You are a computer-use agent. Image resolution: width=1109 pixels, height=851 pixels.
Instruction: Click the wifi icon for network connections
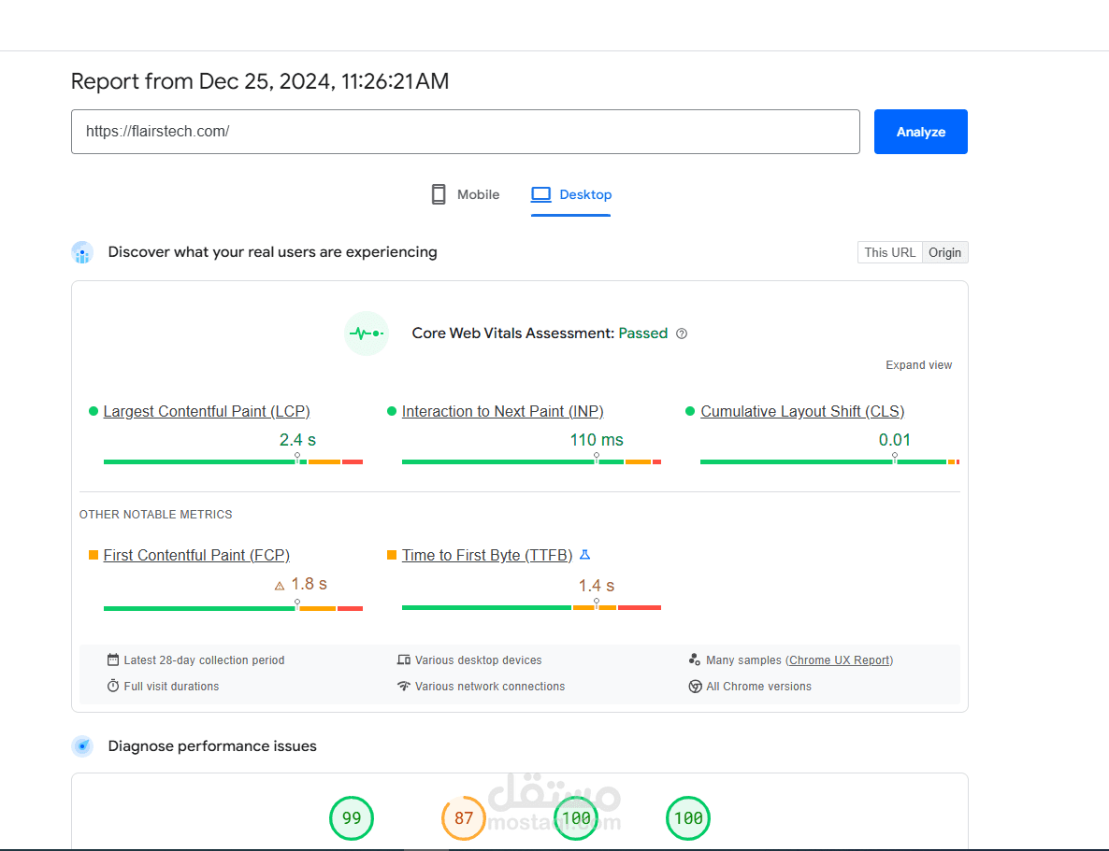point(404,686)
